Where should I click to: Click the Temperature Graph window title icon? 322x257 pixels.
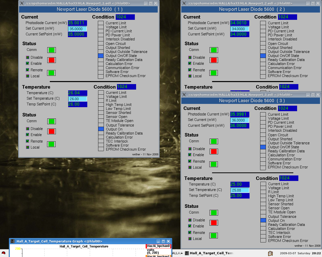pyautogui.click(x=13, y=241)
